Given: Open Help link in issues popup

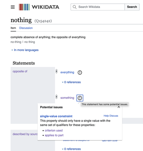Looking at the screenshot, I should point(106,116).
